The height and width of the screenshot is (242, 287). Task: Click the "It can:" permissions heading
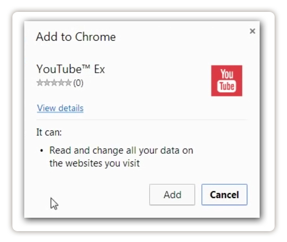click(49, 132)
